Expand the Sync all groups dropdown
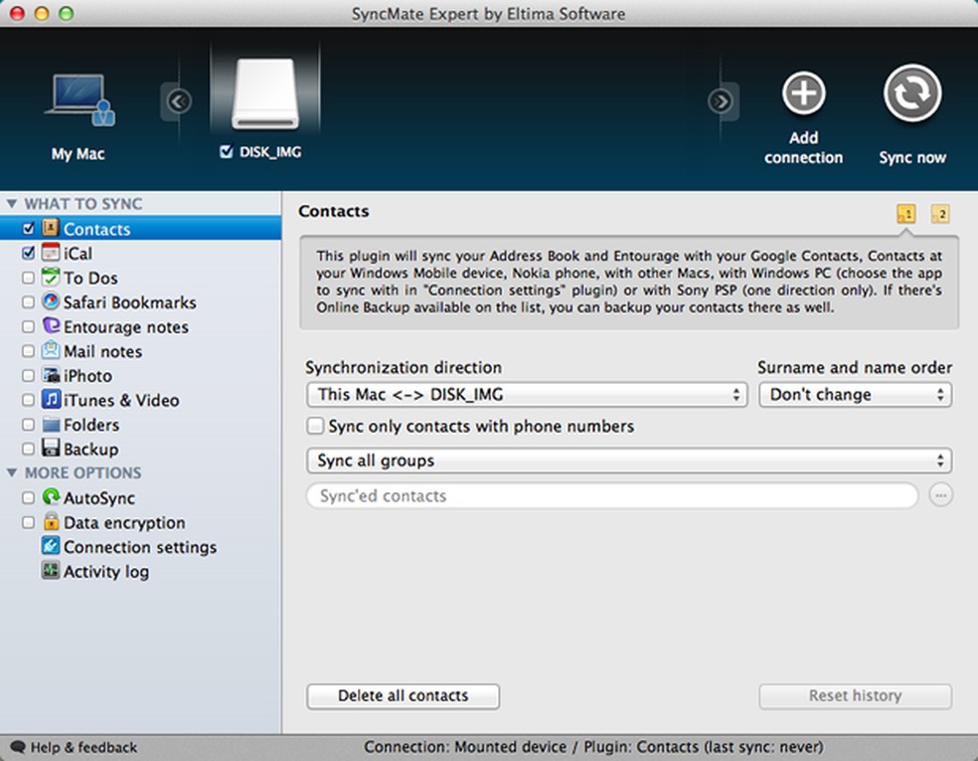This screenshot has height=761, width=978. click(x=628, y=462)
